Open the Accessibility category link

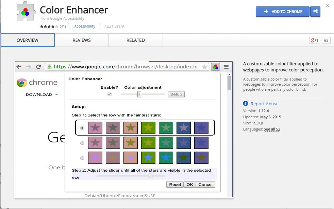click(x=85, y=26)
